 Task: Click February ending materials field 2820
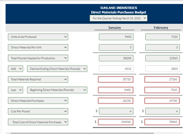(x=163, y=69)
